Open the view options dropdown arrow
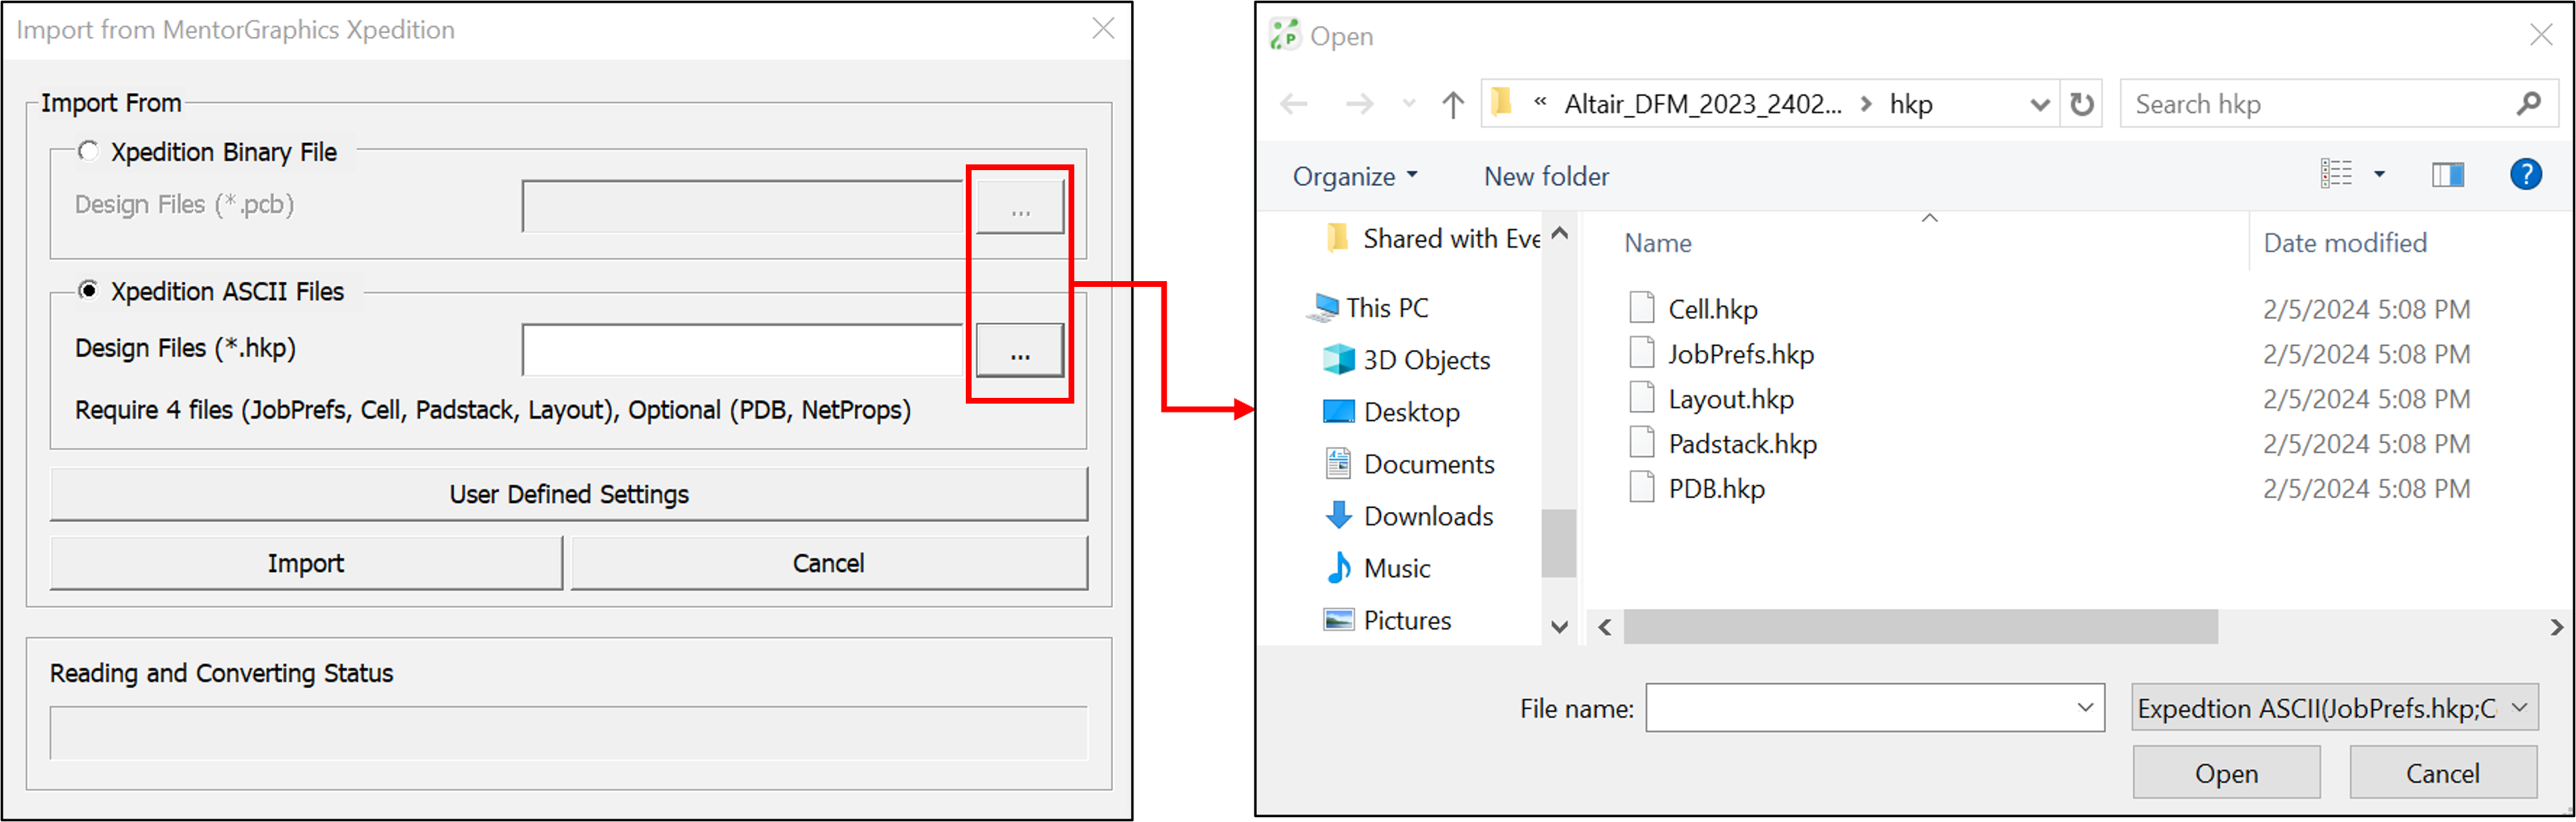The image size is (2576, 822). pos(2379,174)
